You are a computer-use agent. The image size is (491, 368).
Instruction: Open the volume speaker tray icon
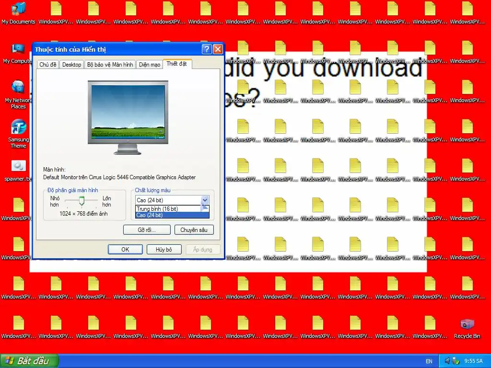tap(447, 361)
